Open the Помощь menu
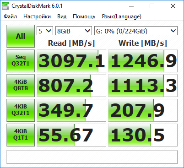Viewport: 184px width, 168px height. pos(84,16)
